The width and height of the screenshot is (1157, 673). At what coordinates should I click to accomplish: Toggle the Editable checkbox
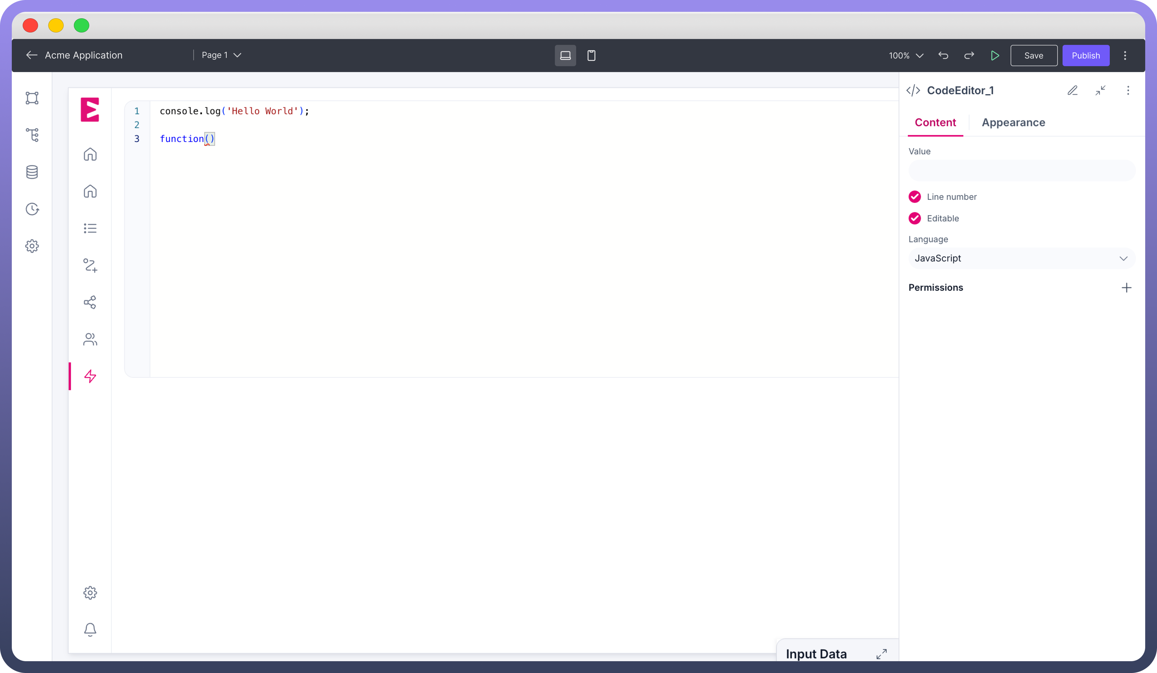tap(915, 218)
